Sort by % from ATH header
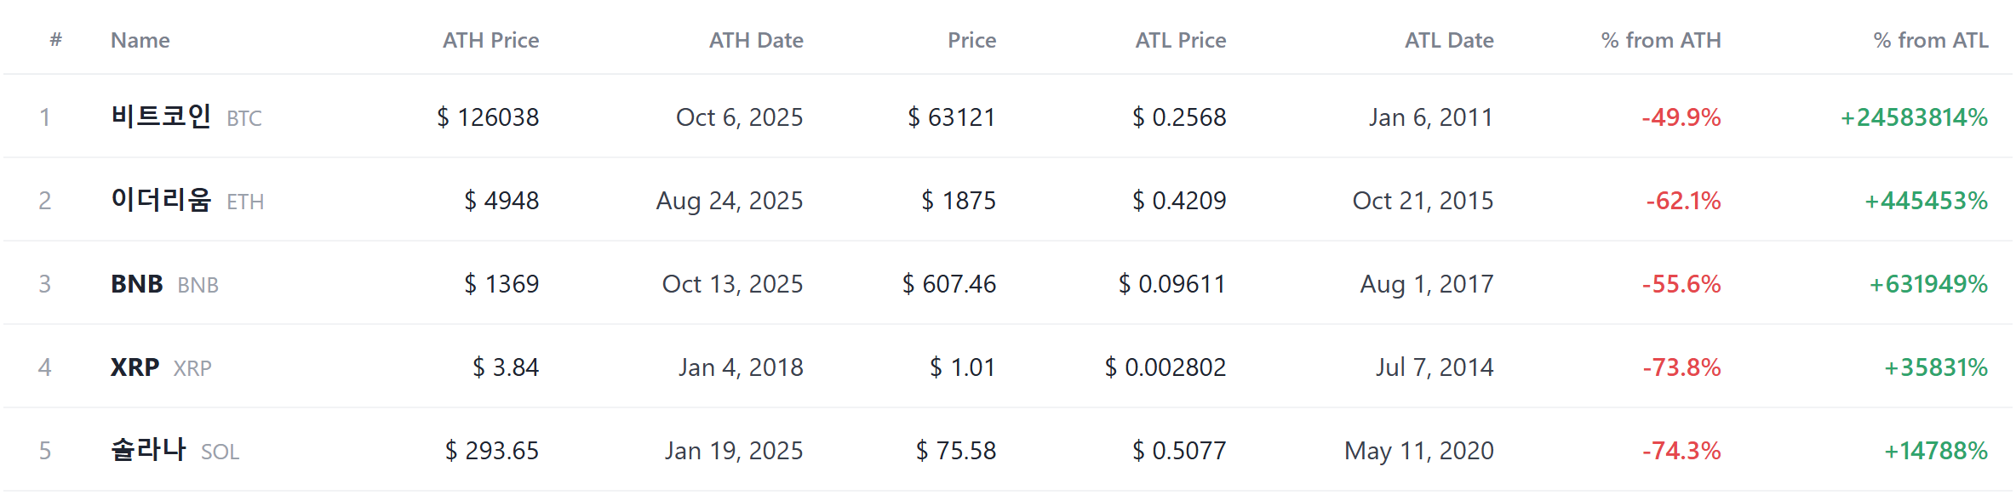2016x495 pixels. pyautogui.click(x=1660, y=40)
